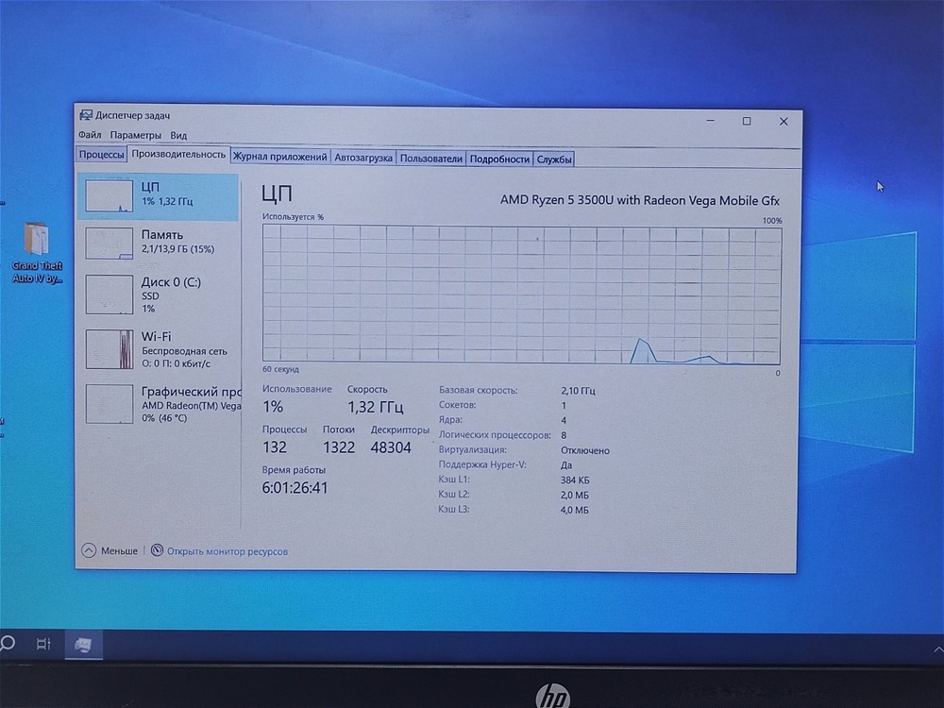This screenshot has width=944, height=708.
Task: Click the Отключено virtualization value
Action: 585,450
